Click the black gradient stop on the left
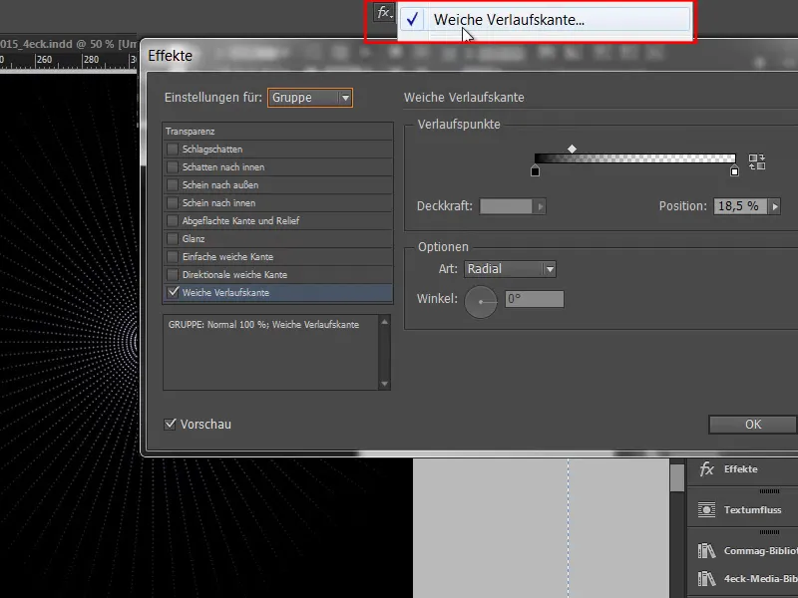Viewport: 798px width, 598px height. (x=535, y=171)
